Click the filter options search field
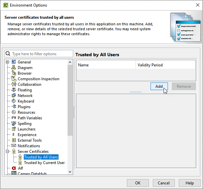The height and width of the screenshot is (189, 203). (39, 54)
